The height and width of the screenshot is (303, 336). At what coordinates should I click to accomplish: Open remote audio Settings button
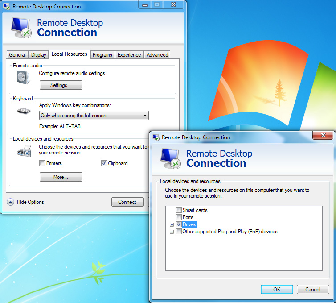click(61, 85)
